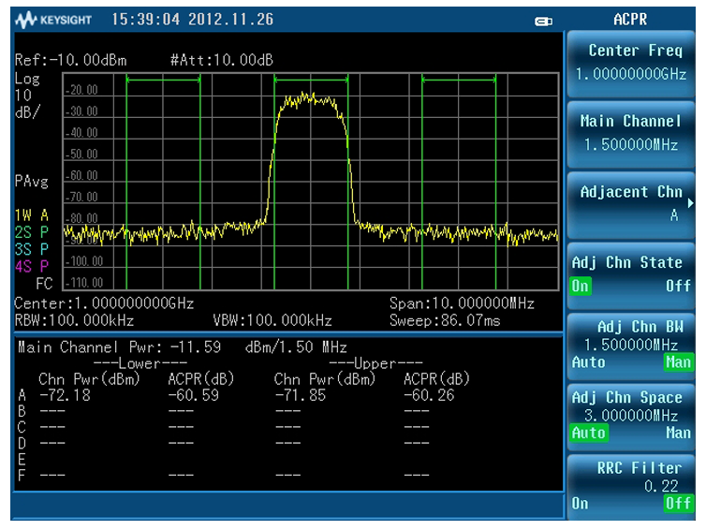Click the Adj Chn BW 1.500000MHz value
The width and height of the screenshot is (706, 530).
pyautogui.click(x=631, y=345)
